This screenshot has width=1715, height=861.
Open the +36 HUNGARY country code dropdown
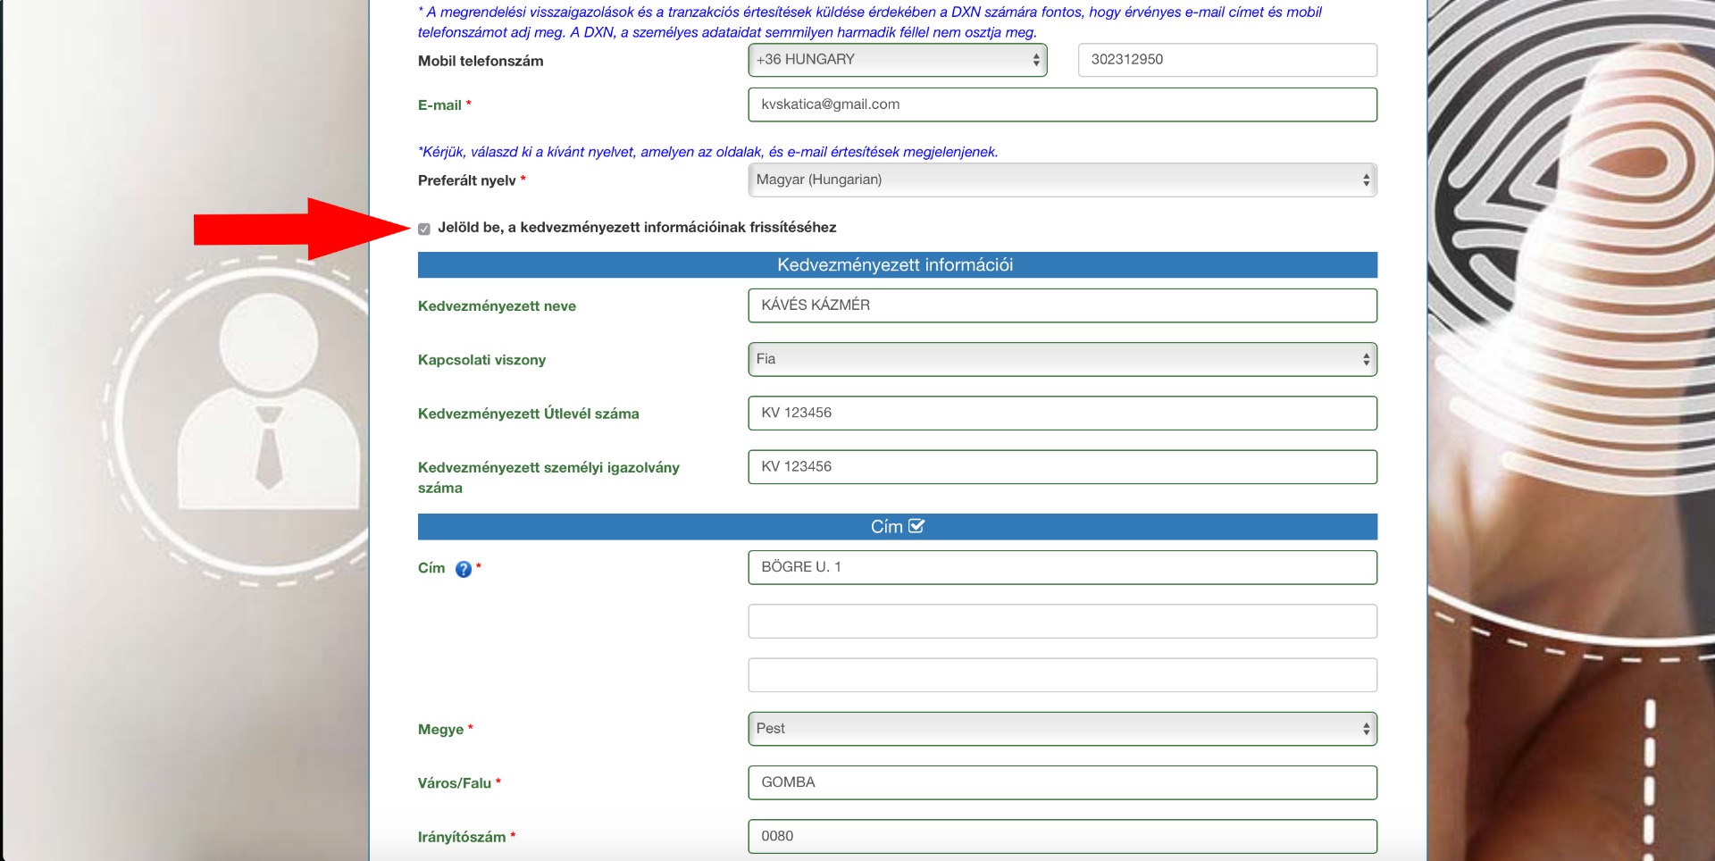[897, 60]
